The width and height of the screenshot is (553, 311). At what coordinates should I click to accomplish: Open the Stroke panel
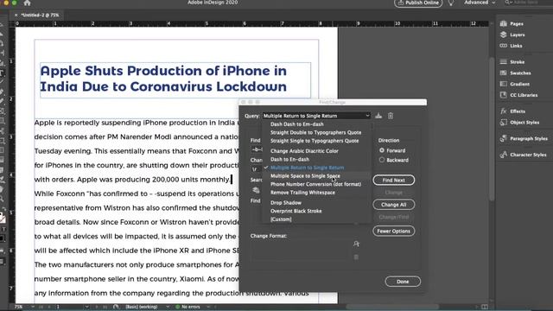click(x=512, y=61)
